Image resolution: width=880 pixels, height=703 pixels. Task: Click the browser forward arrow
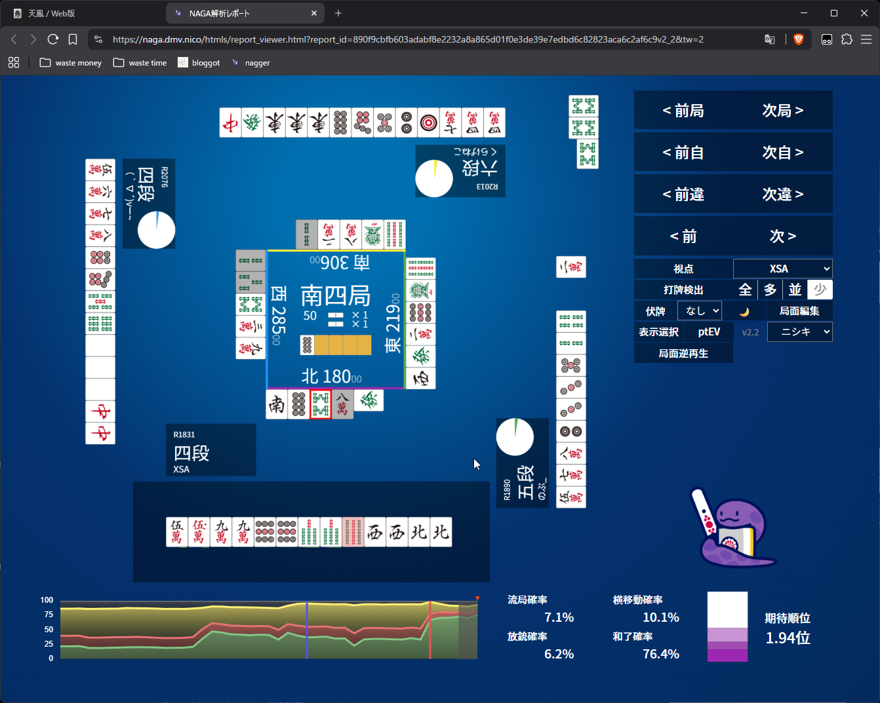(x=33, y=39)
